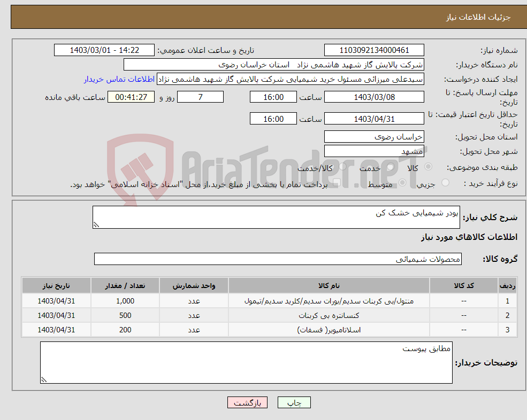The height and width of the screenshot is (420, 527).
Task: Click the price validity date 1403/04/31 field
Action: pyautogui.click(x=374, y=119)
